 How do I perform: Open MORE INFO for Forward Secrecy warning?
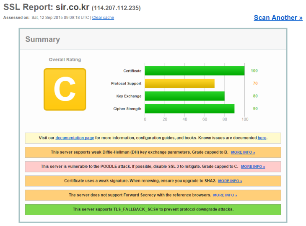pos(225,195)
